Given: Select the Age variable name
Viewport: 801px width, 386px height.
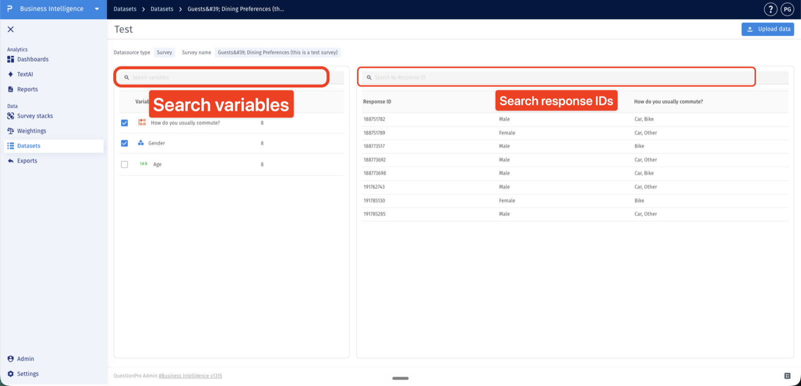Looking at the screenshot, I should click(x=157, y=164).
